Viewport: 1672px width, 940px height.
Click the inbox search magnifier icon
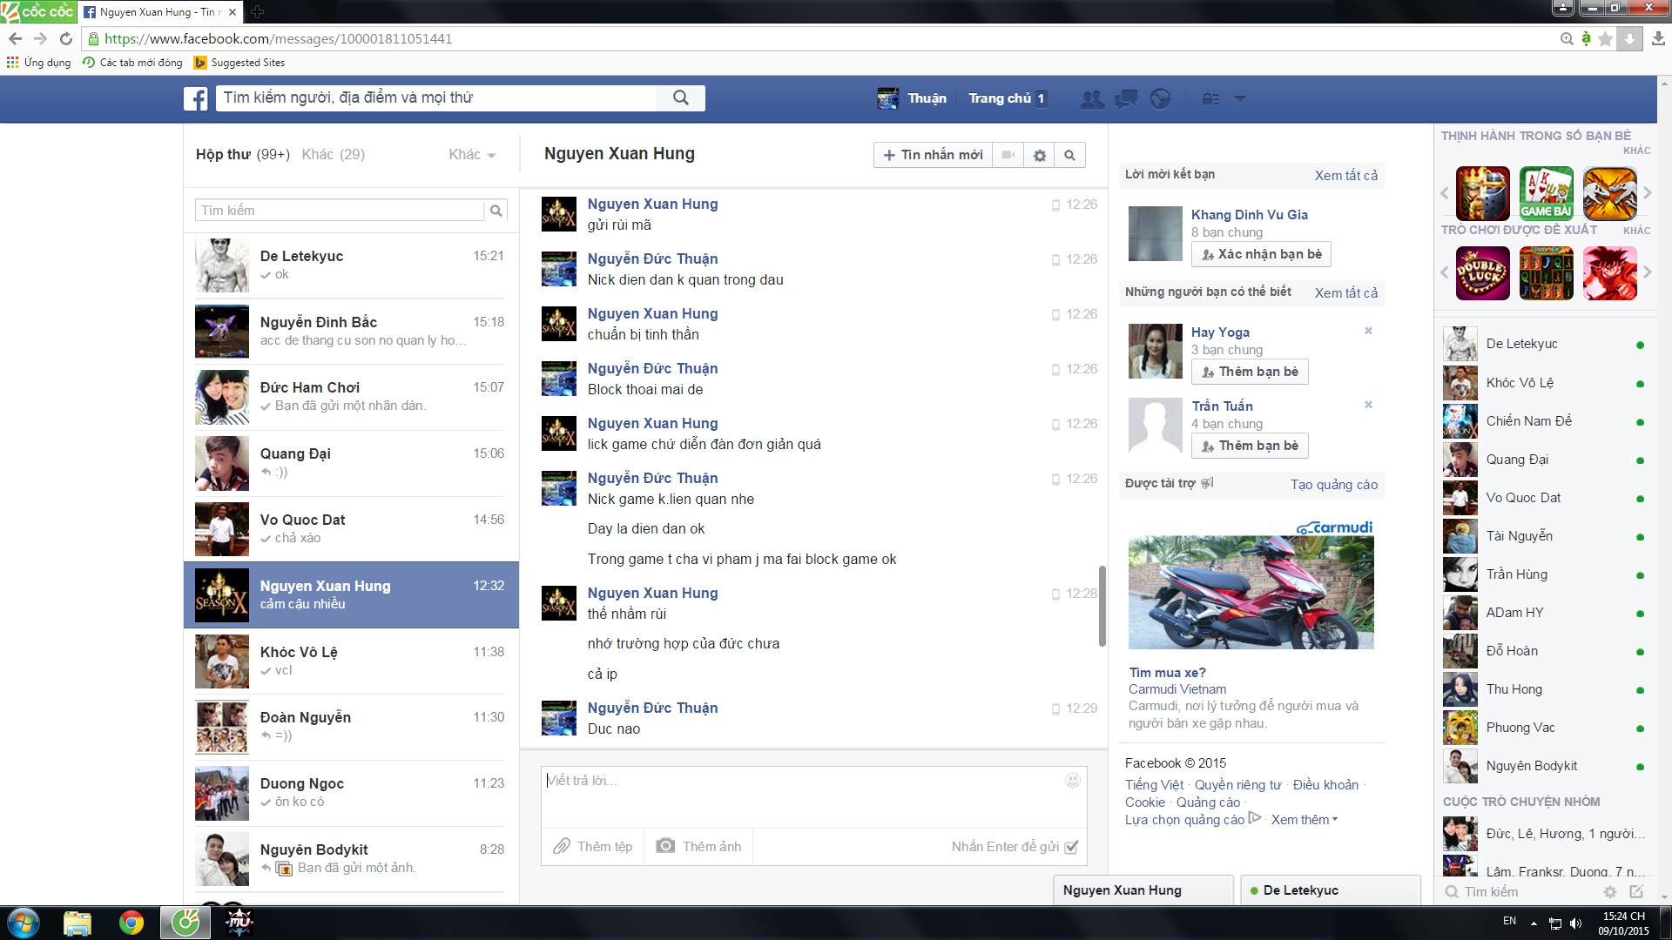[496, 211]
